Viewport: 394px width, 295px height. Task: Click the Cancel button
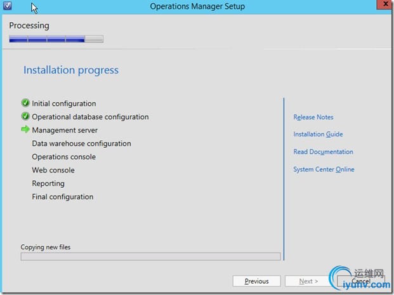pos(360,281)
